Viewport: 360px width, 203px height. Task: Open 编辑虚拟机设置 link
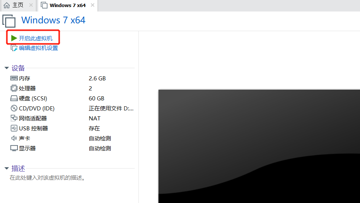point(38,48)
